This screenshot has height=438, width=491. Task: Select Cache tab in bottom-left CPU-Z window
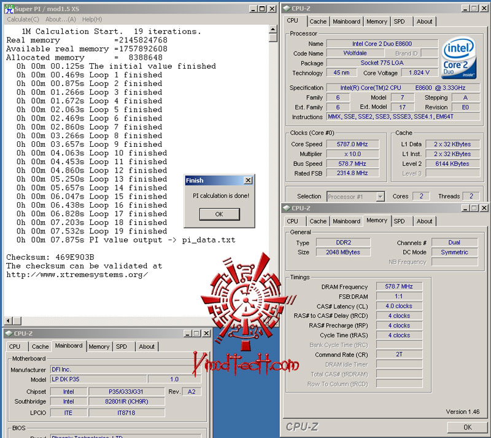pyautogui.click(x=40, y=346)
